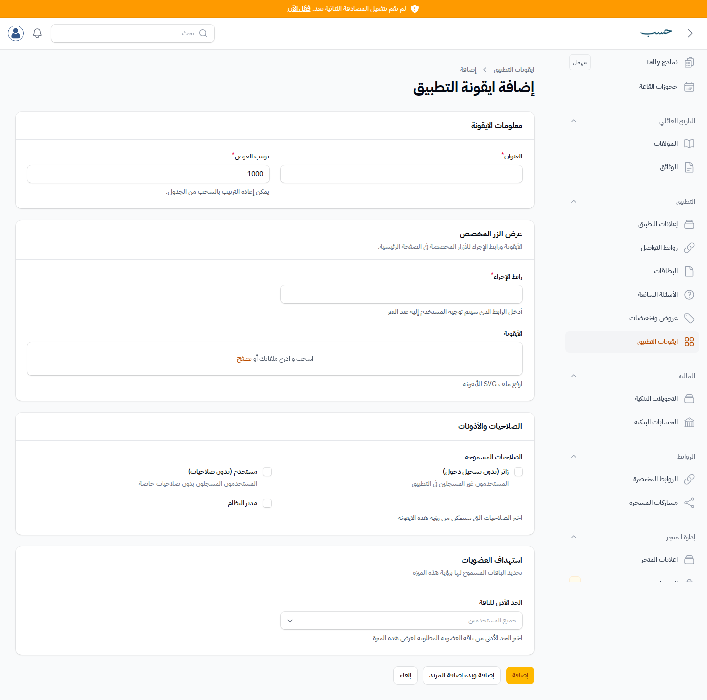Collapse the التطبيق sidebar section
This screenshot has width=707, height=700.
574,201
